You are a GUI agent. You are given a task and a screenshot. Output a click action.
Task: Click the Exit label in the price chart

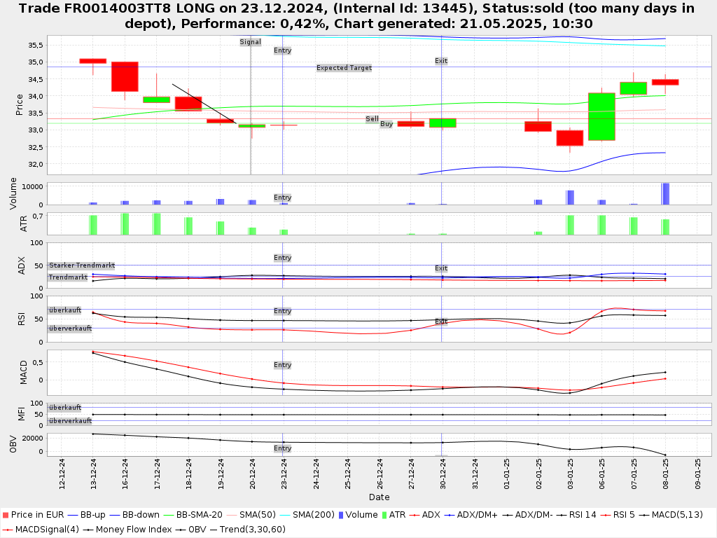[441, 61]
